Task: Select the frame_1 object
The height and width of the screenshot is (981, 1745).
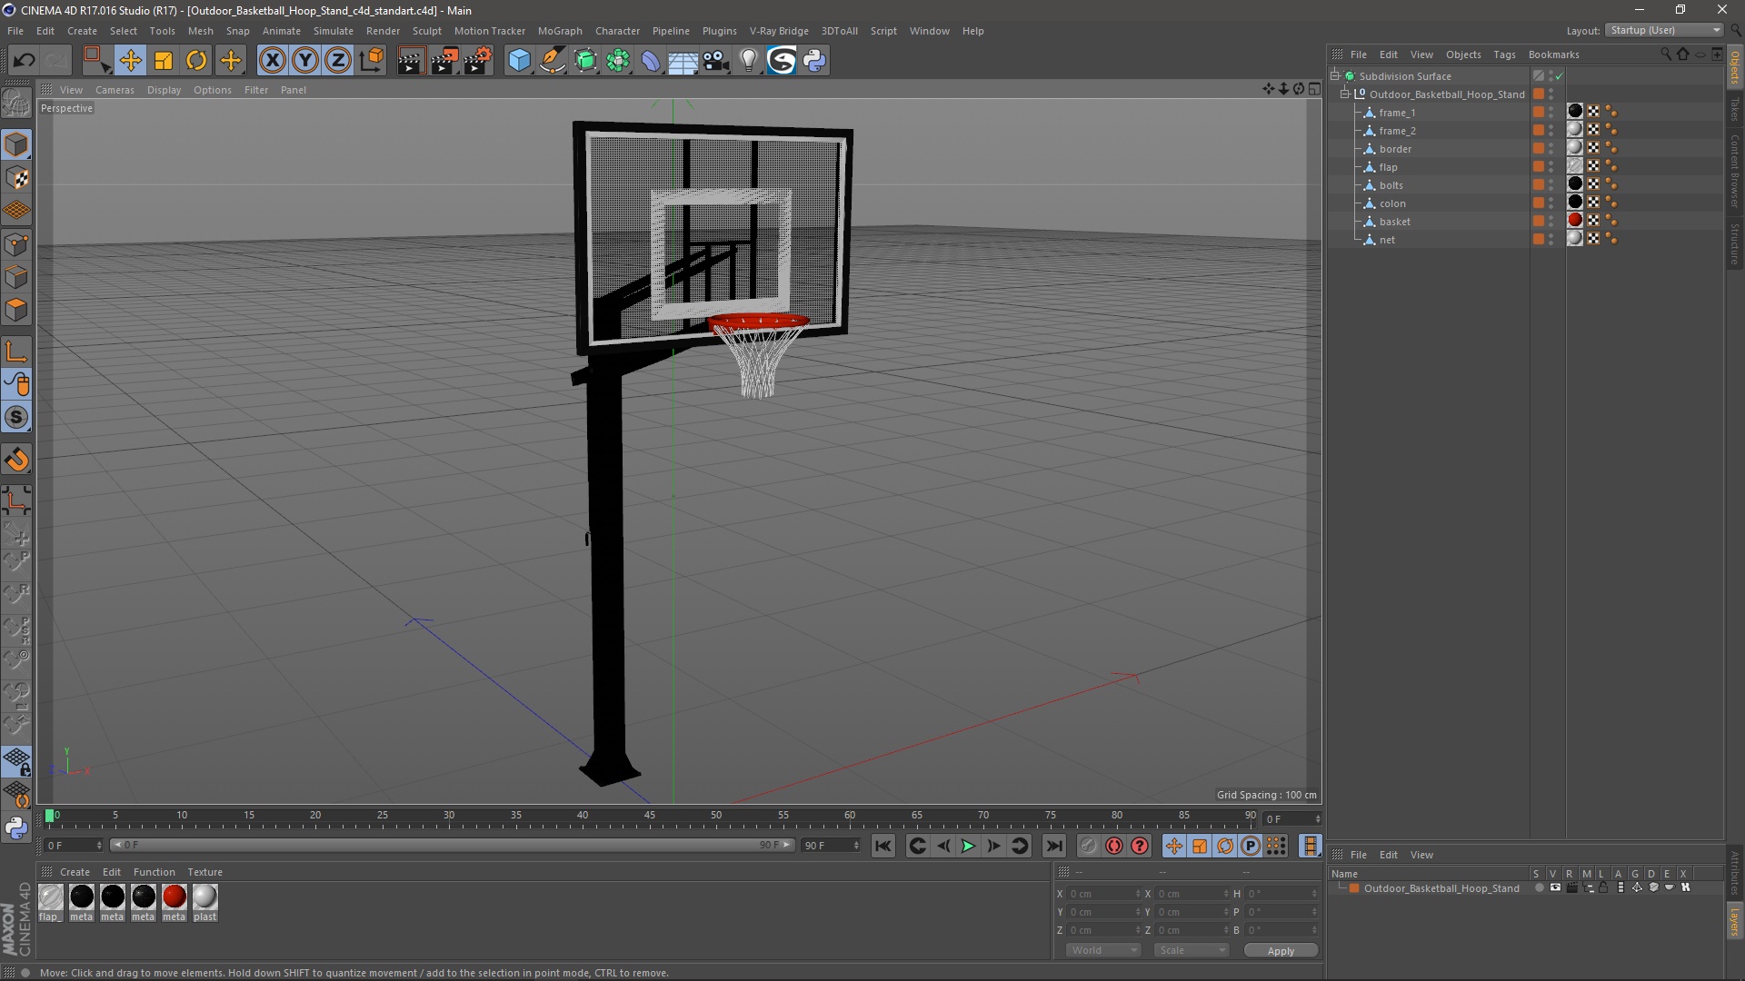Action: (x=1397, y=113)
